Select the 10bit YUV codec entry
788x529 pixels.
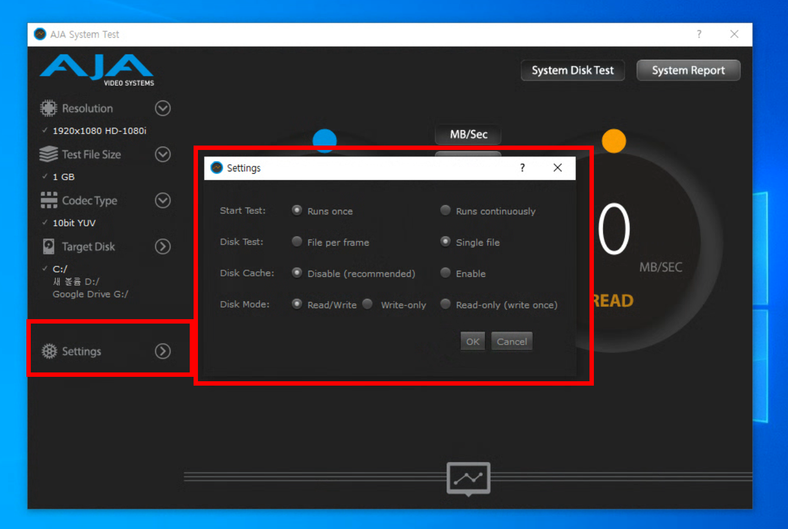click(x=74, y=223)
